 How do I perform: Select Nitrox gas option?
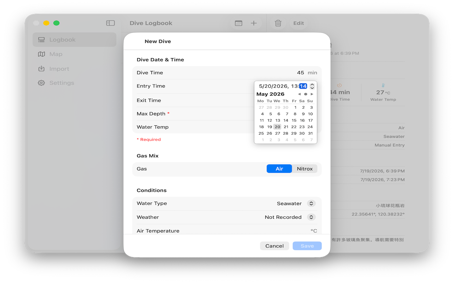coord(305,169)
